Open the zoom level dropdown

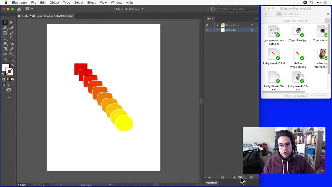click(30, 185)
